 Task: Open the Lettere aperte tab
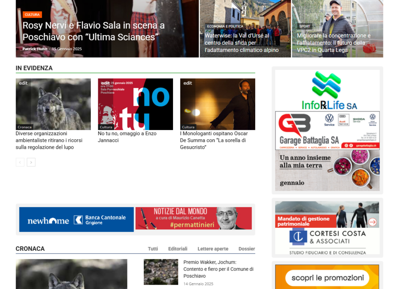[213, 249]
